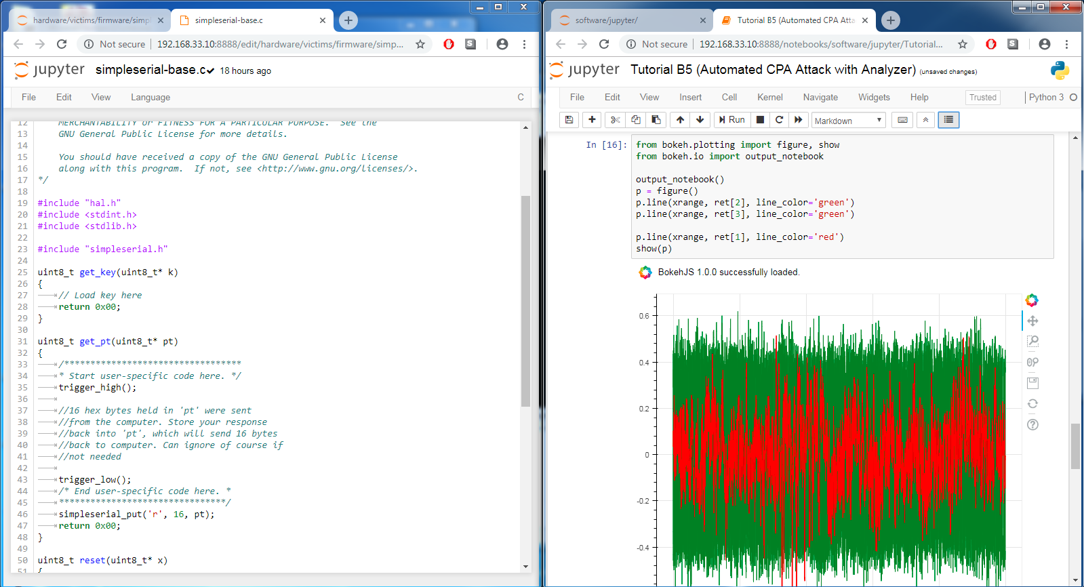Select the Bokeh Pan tool

[x=1032, y=321]
